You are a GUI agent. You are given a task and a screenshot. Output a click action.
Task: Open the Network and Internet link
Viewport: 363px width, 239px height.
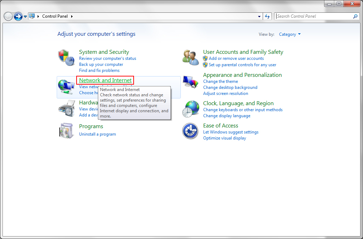coord(105,80)
